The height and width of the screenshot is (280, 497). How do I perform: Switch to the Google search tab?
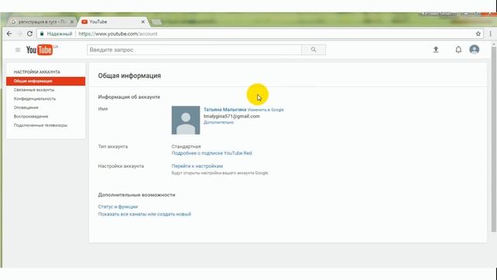click(41, 22)
